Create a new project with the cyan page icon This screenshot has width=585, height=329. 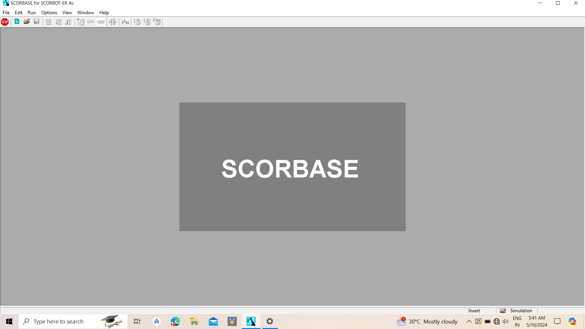point(17,22)
